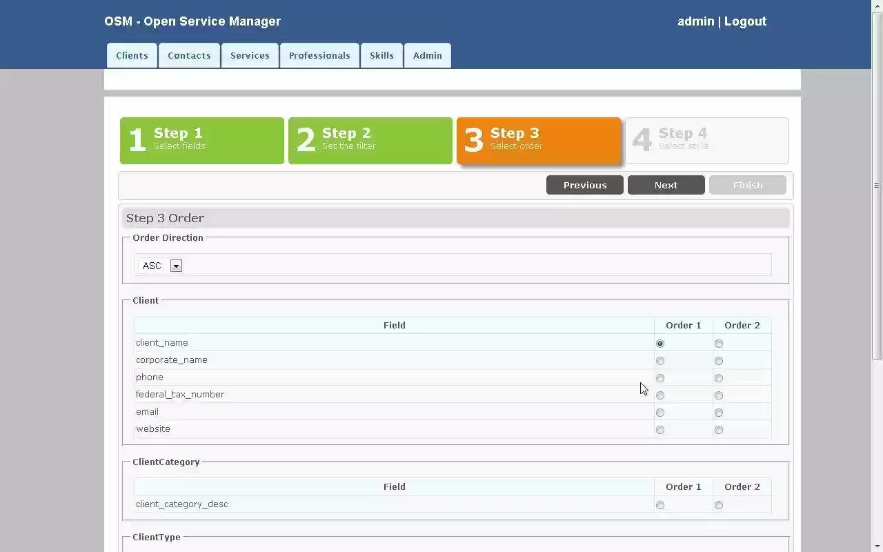Viewport: 883px width, 552px height.
Task: Click the admin user link
Action: [695, 21]
